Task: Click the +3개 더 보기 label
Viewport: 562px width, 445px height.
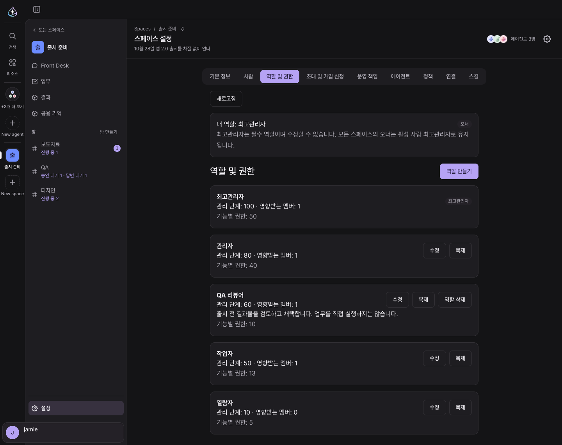Action: click(x=12, y=107)
